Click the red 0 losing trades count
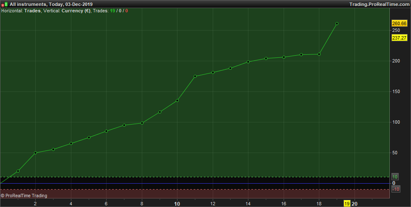The width and height of the screenshot is (411, 207). point(127,11)
